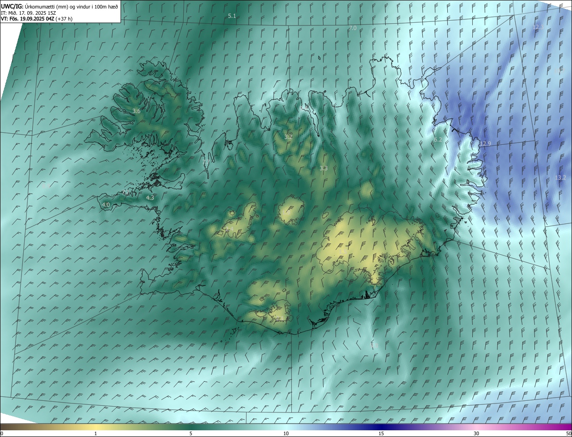This screenshot has width=572, height=437.
Task: Click the initial time "IT: Mið. 17. 09. 2025 15Z"
Action: (x=29, y=13)
